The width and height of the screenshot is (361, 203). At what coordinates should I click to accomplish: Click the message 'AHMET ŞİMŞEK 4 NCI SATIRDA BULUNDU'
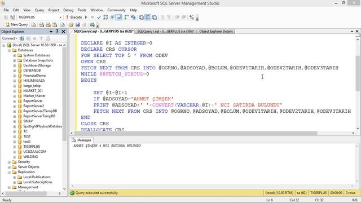click(107, 145)
